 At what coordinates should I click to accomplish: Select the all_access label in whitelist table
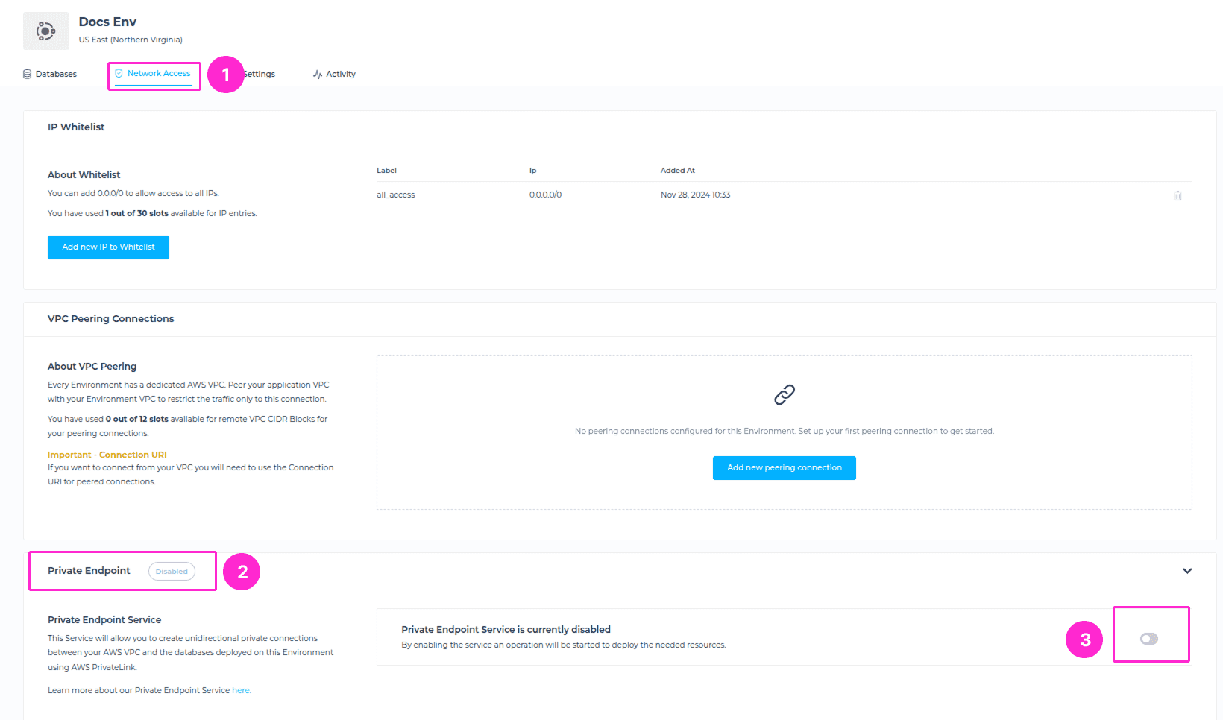pos(396,195)
